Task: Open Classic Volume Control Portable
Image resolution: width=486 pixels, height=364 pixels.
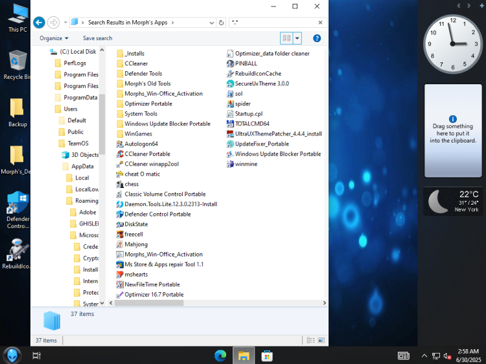Action: (161, 194)
